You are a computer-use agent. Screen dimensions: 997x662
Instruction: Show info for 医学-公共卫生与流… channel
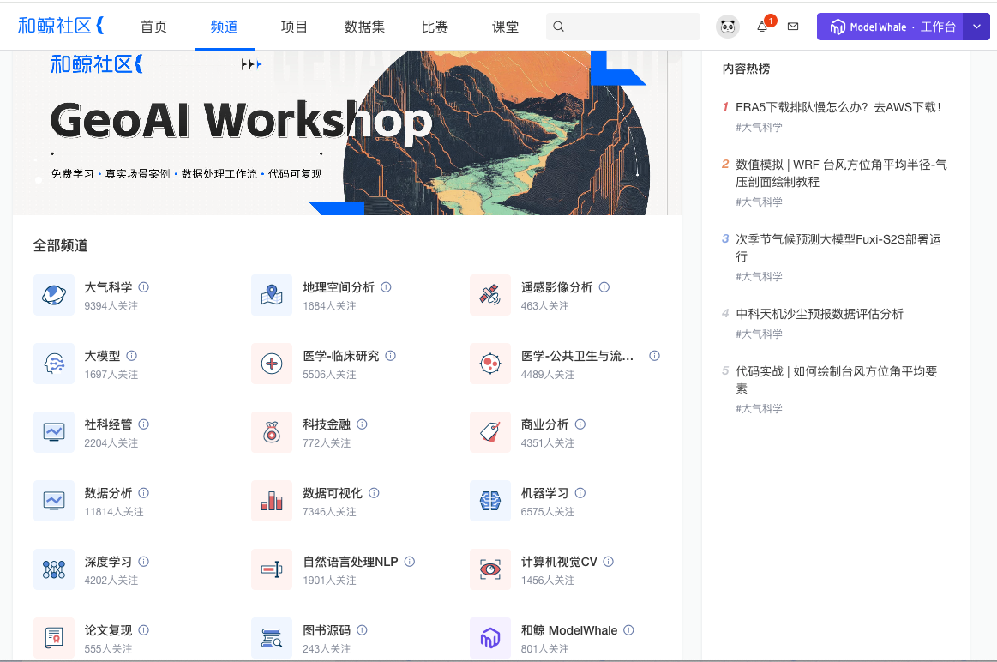(654, 356)
